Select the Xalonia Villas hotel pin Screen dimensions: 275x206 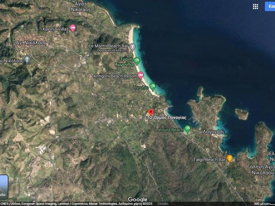coord(73,28)
